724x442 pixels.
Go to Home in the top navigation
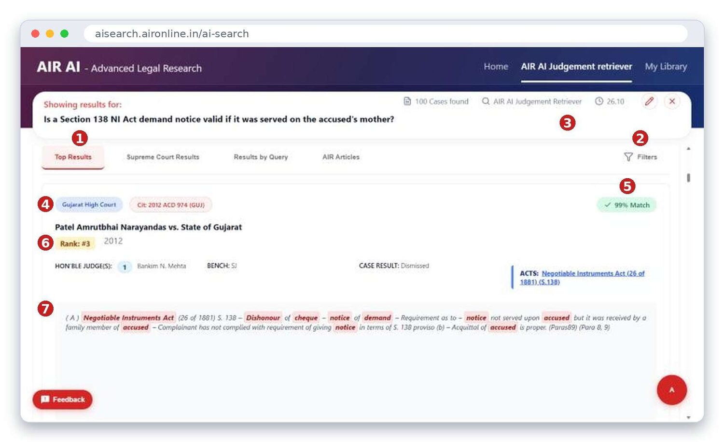[496, 67]
